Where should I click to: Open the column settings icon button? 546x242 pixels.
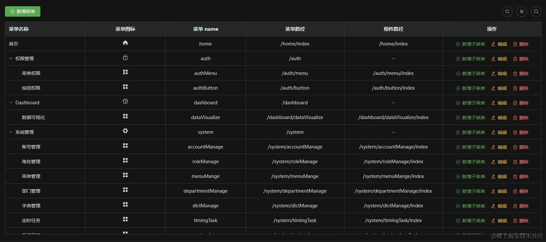click(x=522, y=11)
